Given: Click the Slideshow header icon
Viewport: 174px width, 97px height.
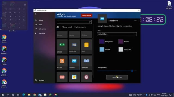Looking at the screenshot, I should click(102, 19).
